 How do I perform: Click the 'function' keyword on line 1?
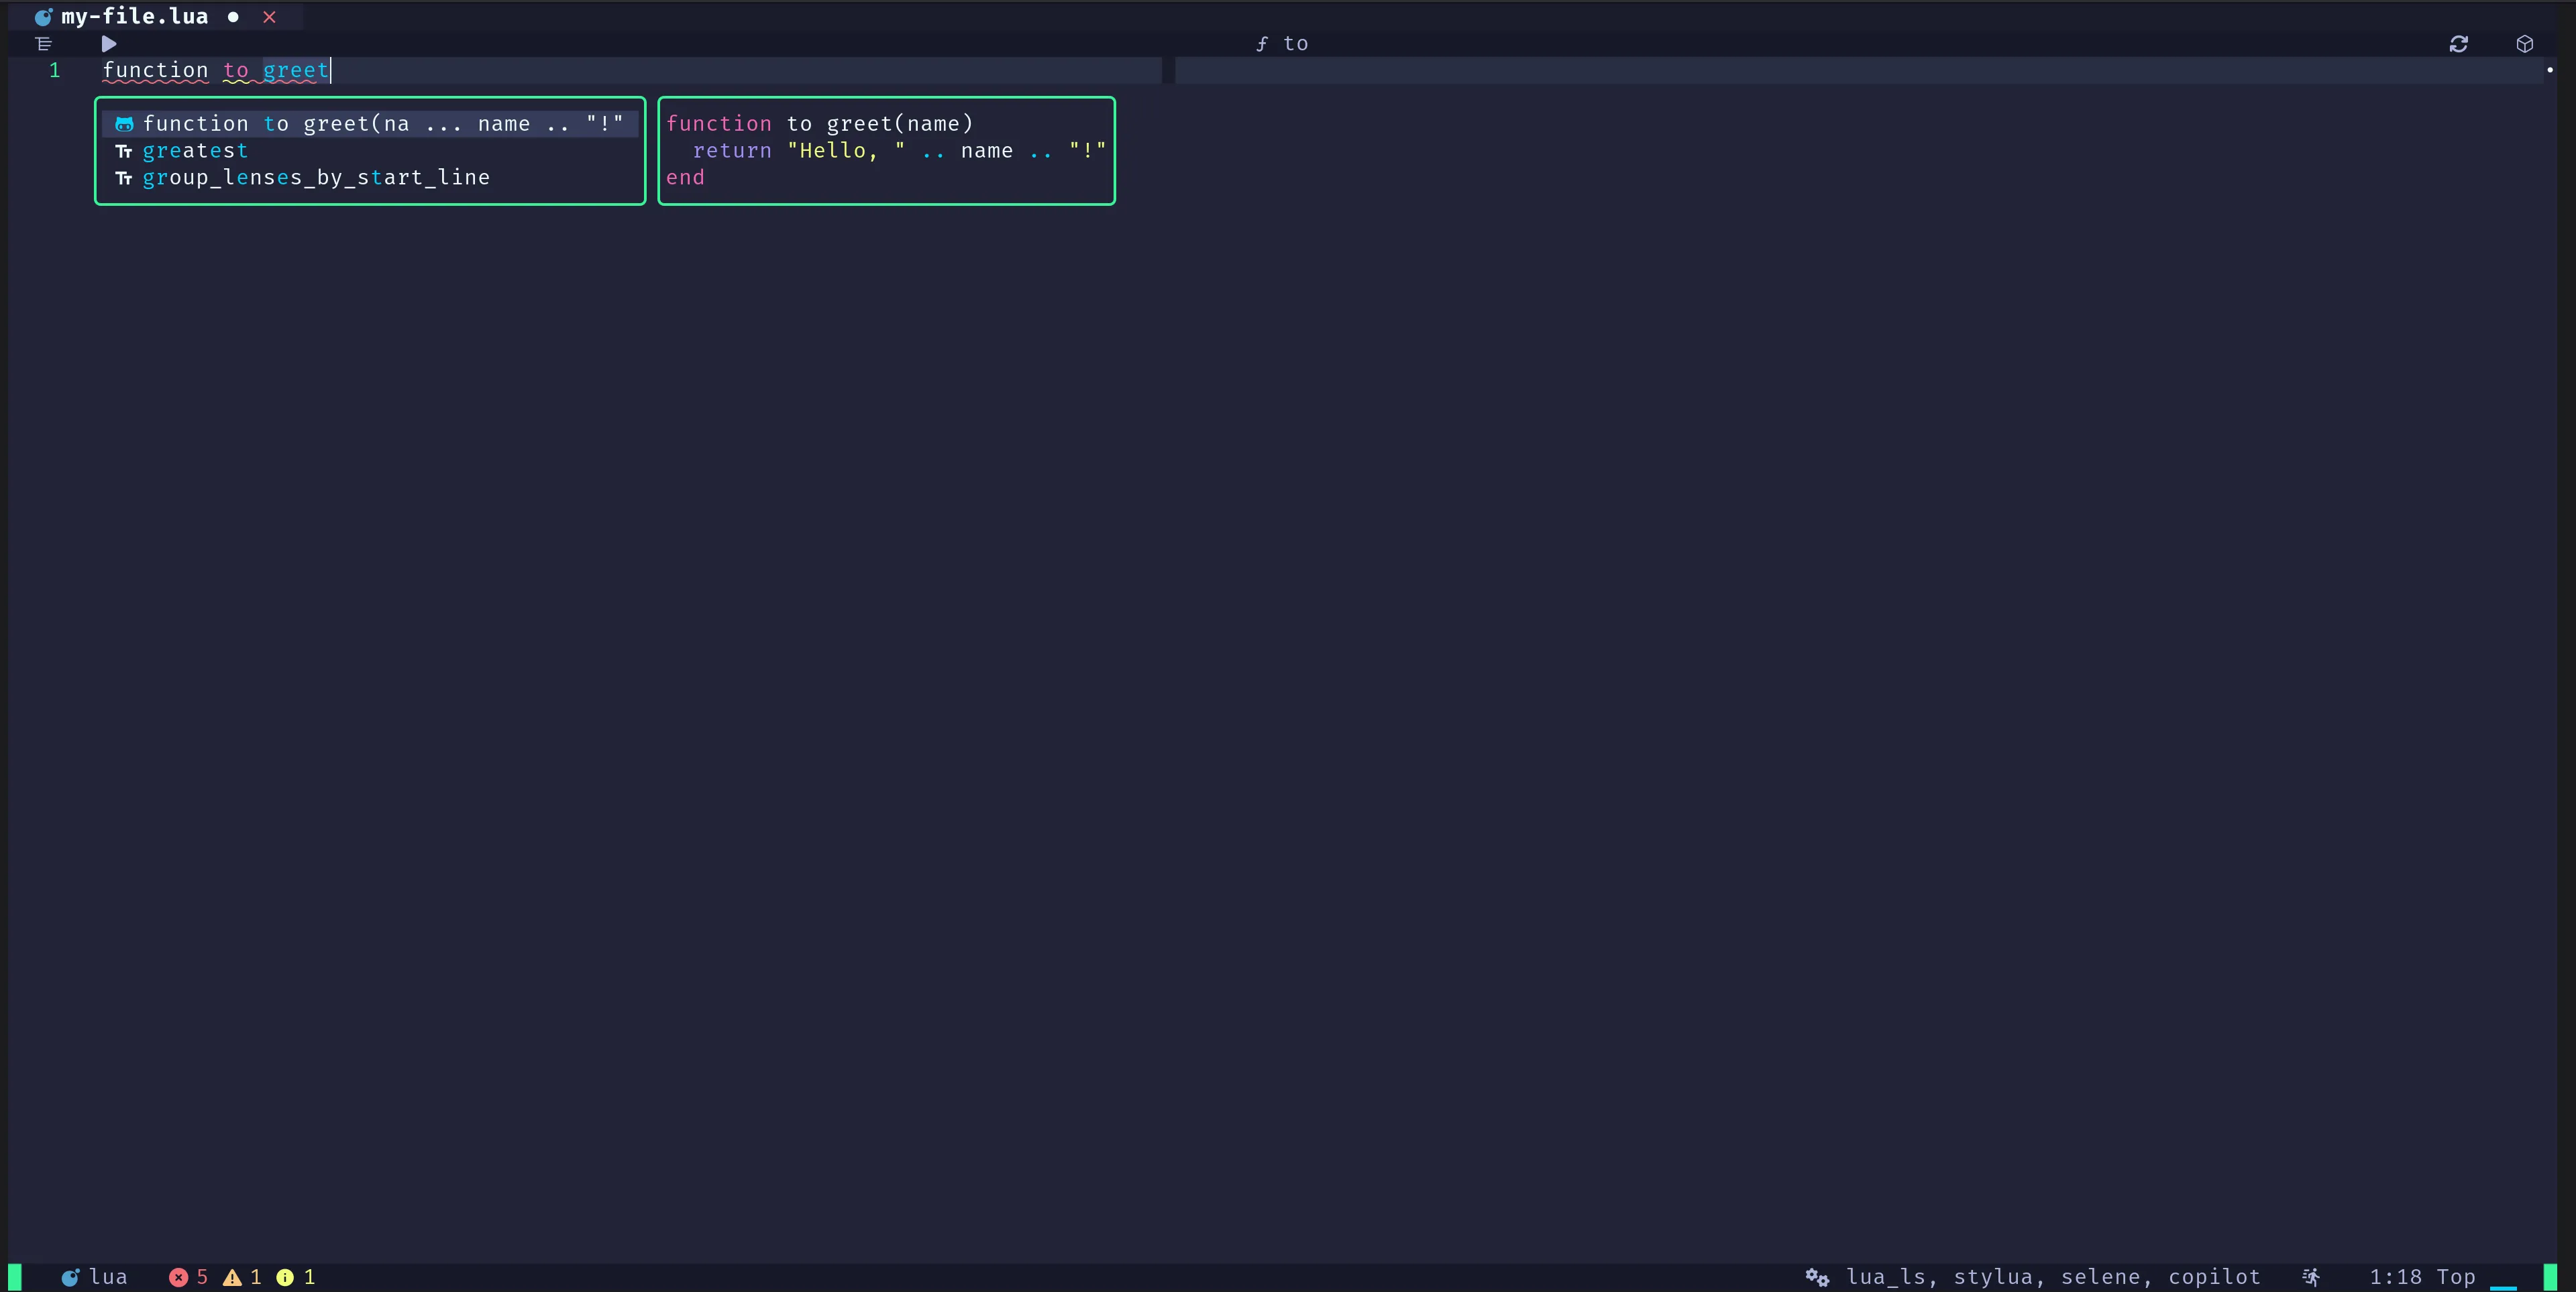pos(156,71)
